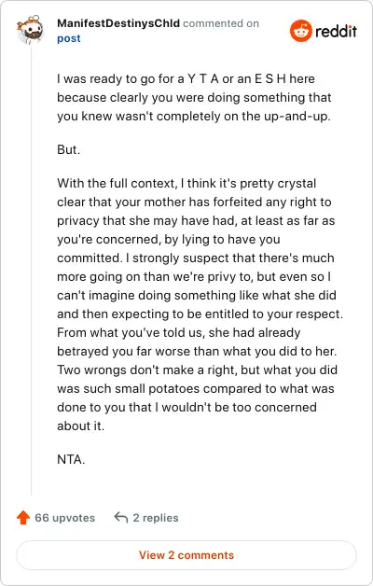Image resolution: width=373 pixels, height=586 pixels.
Task: Click the "With the full context" sentence start
Action: coord(117,184)
